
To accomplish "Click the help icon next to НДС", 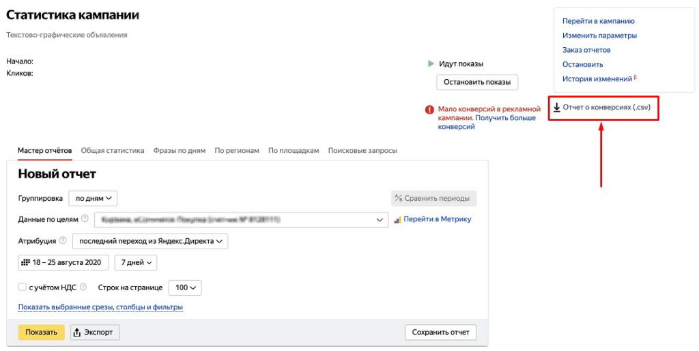I will 83,287.
